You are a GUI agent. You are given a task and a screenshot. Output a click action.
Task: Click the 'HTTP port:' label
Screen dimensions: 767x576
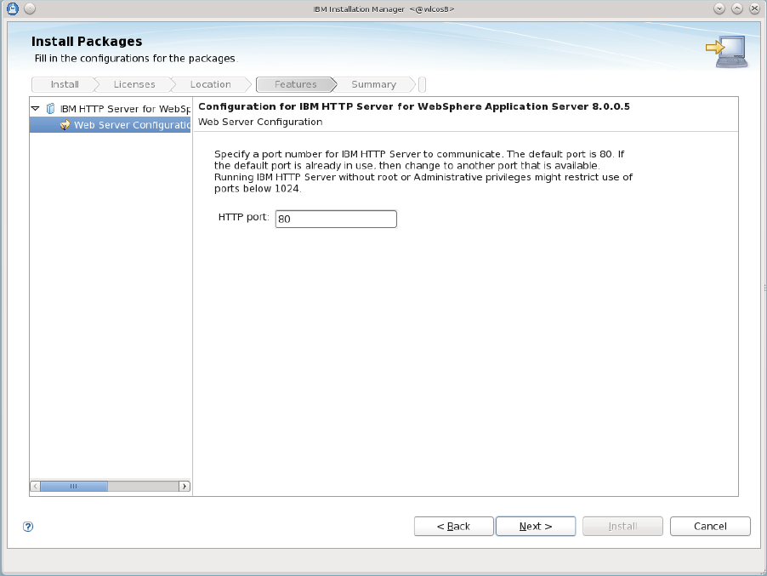pyautogui.click(x=243, y=217)
